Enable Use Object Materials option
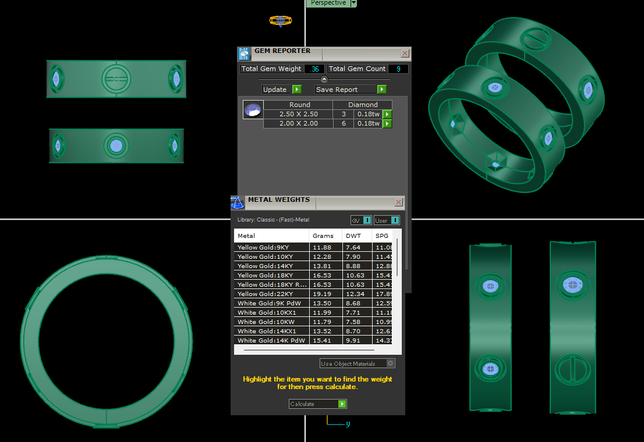The height and width of the screenshot is (442, 644). [x=390, y=363]
